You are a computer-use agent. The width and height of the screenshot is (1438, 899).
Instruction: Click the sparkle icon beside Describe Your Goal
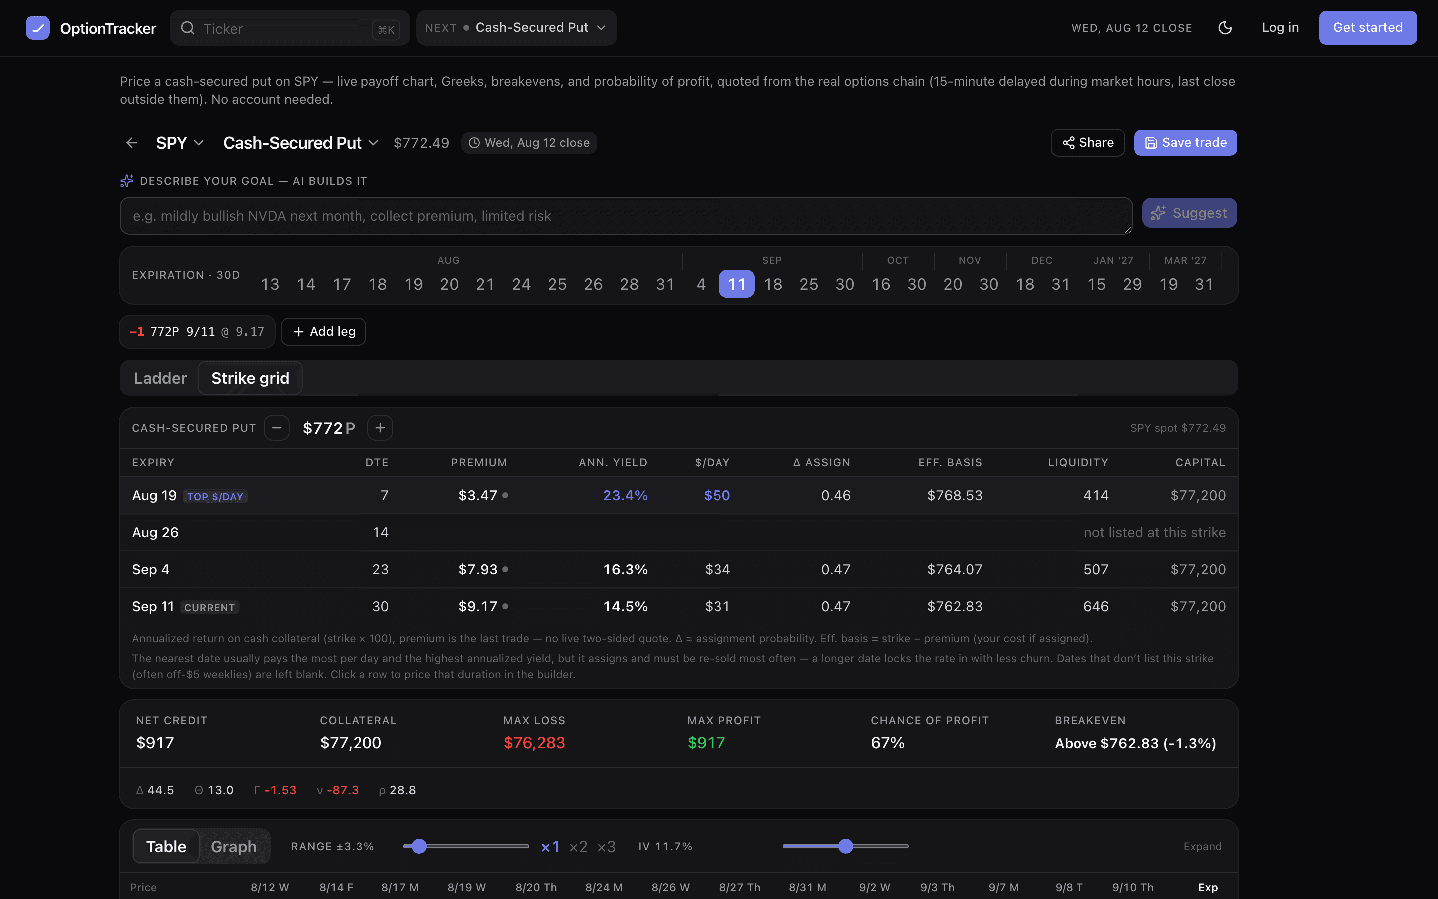126,181
